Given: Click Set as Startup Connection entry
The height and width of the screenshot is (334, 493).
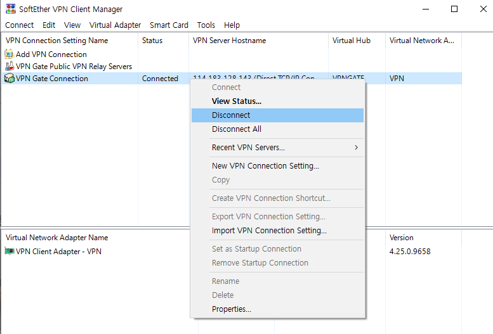Looking at the screenshot, I should pyautogui.click(x=277, y=248).
